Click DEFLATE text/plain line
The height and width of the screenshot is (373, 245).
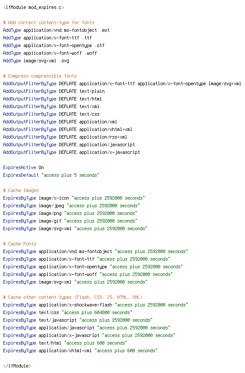54,91
